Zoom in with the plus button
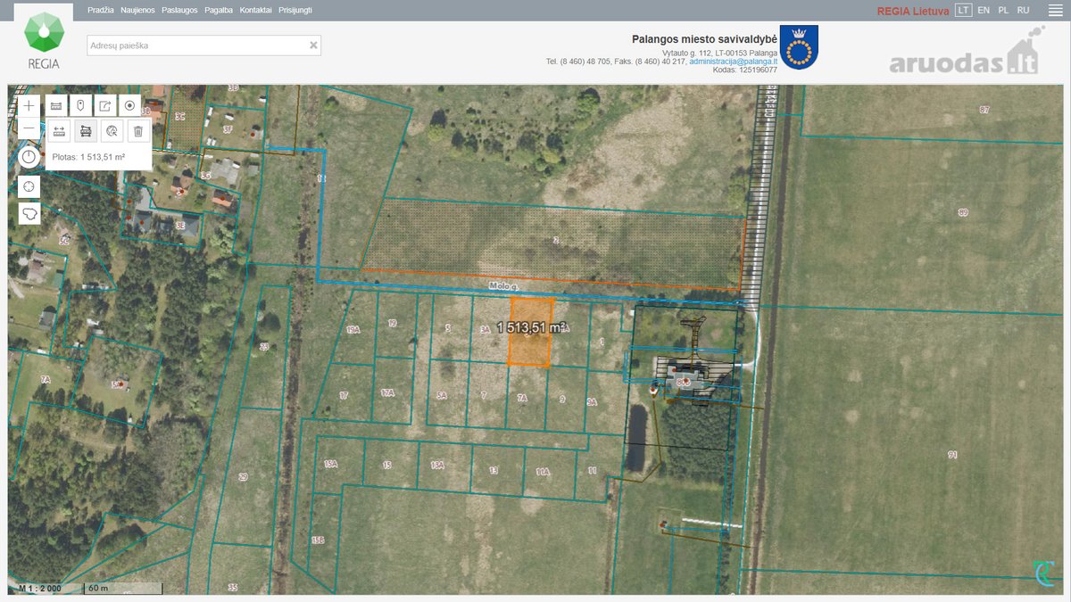Screen dimensions: 1071x602 pyautogui.click(x=29, y=105)
